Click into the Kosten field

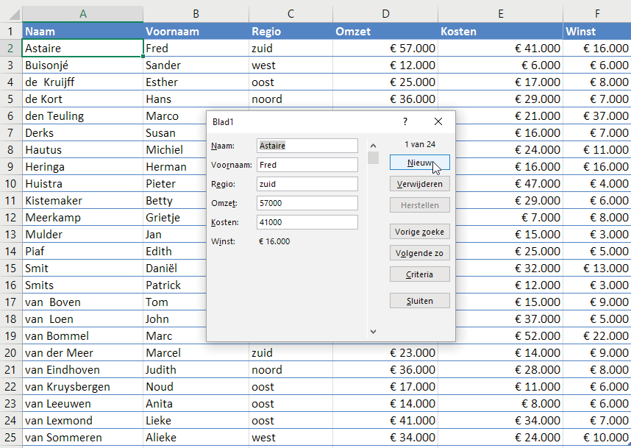[307, 222]
